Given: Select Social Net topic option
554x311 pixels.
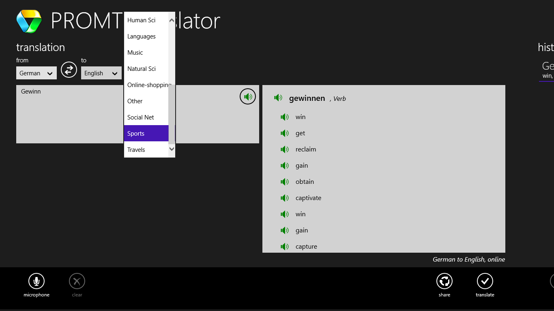Looking at the screenshot, I should pyautogui.click(x=146, y=117).
